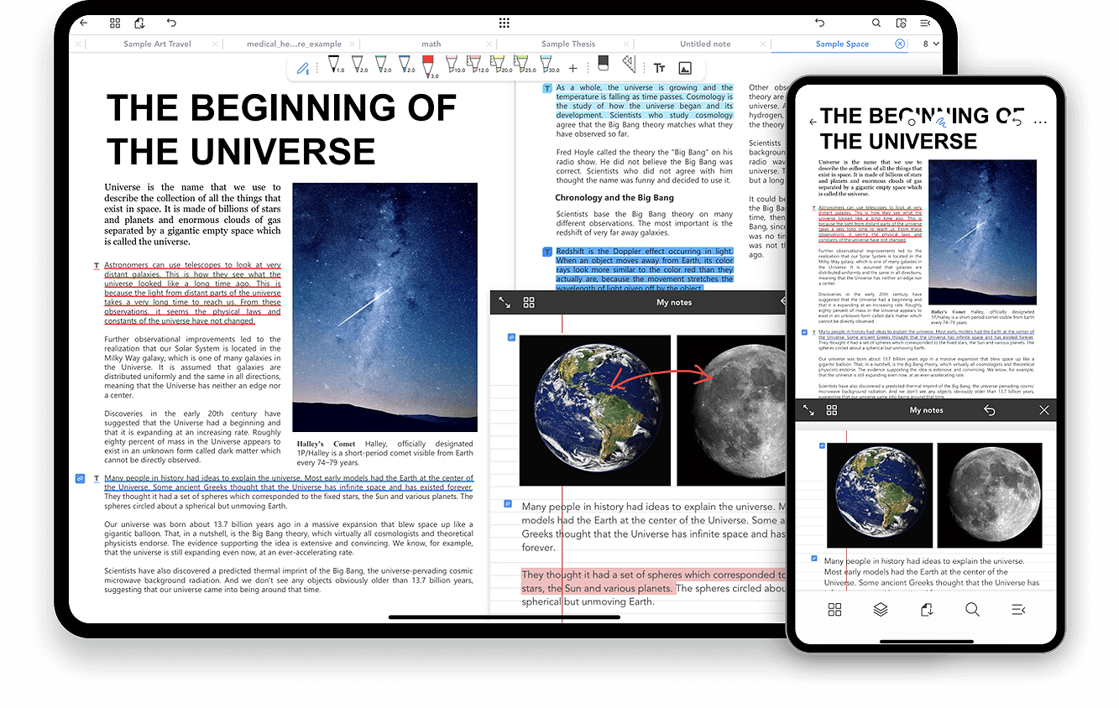Image resolution: width=1119 pixels, height=708 pixels.
Task: Toggle the checkbox next to 'Many people in history'
Action: [x=80, y=478]
